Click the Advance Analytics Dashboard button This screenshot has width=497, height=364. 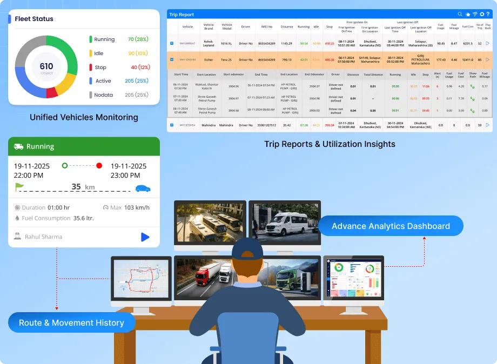coord(391,226)
